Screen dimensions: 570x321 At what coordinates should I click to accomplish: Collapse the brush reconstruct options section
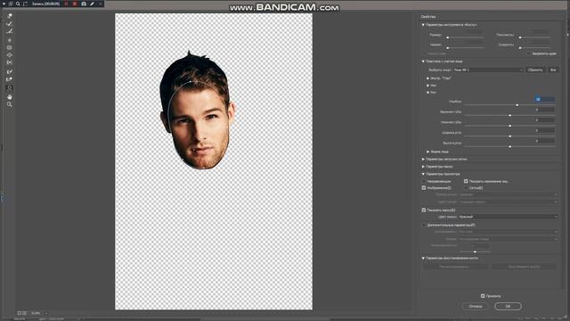point(423,259)
